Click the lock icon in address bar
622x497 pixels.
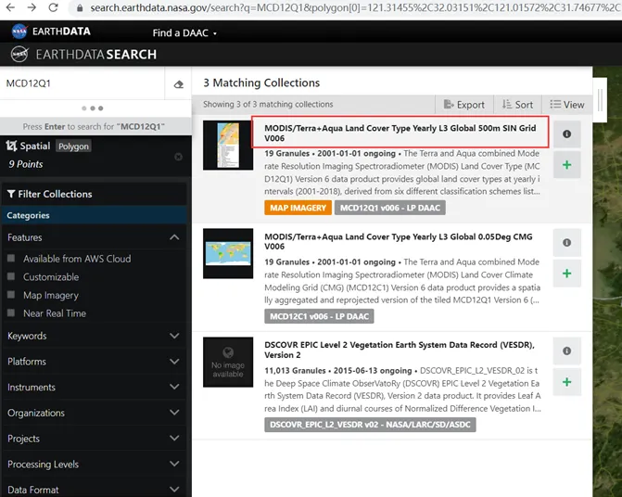click(80, 8)
